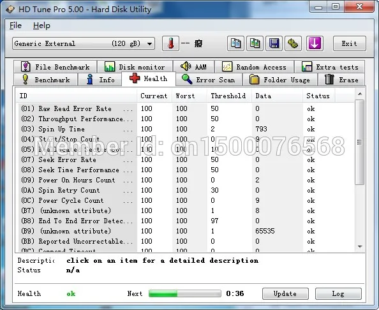
Task: Click the Log button
Action: (x=338, y=293)
